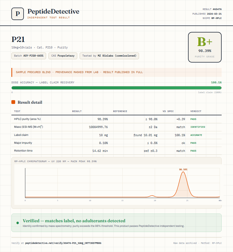Click the ≥ 98.0% reference cell
This screenshot has width=233, height=252.
[151, 119]
